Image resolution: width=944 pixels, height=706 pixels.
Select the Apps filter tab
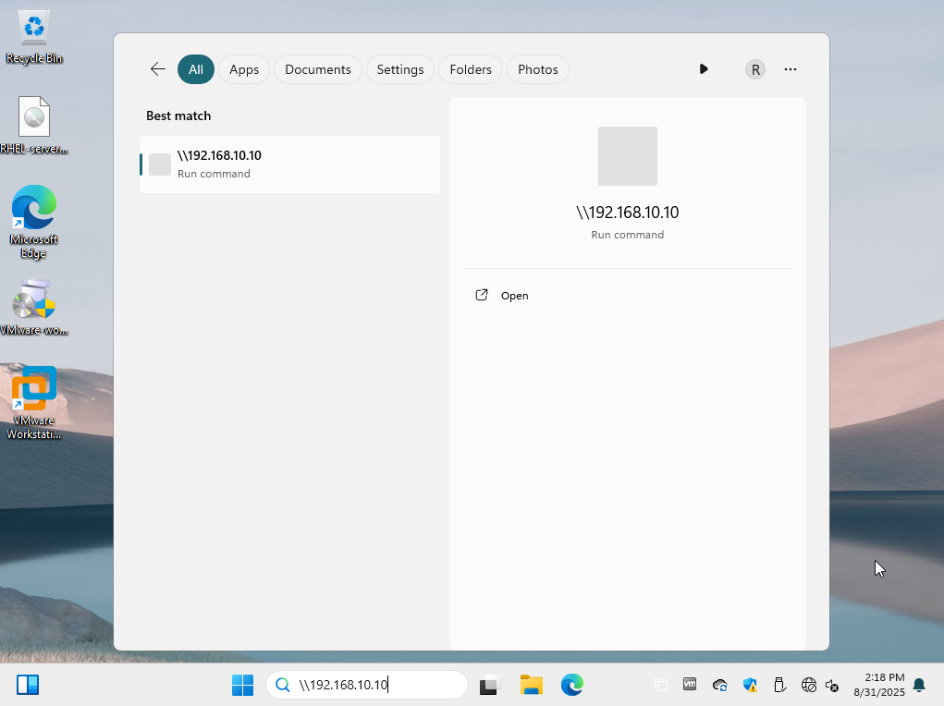click(x=244, y=69)
